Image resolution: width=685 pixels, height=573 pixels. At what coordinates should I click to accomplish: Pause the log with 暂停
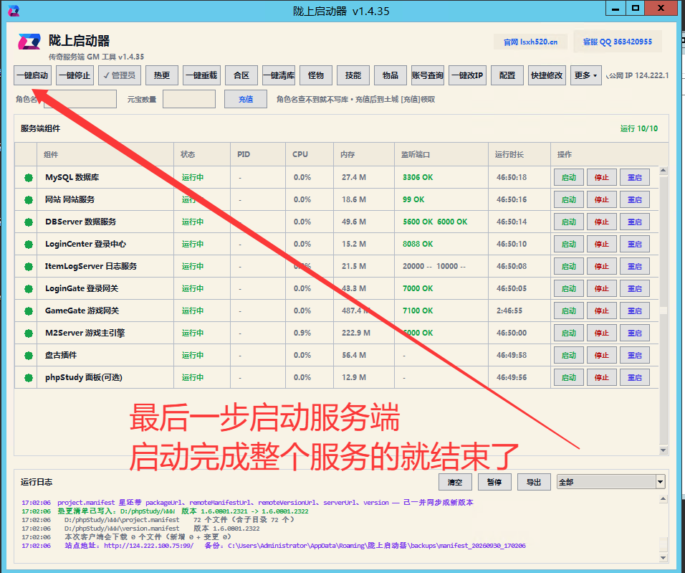pos(494,482)
